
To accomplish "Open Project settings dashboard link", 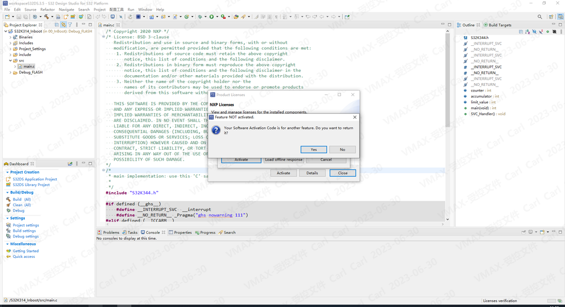I will (25, 225).
